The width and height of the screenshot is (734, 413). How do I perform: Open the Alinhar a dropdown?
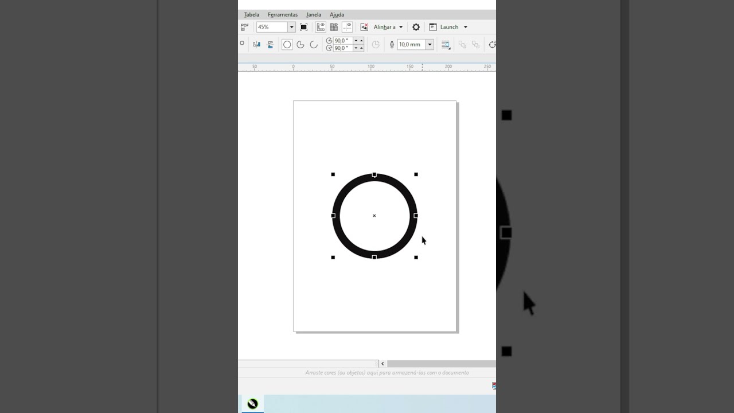coord(388,27)
